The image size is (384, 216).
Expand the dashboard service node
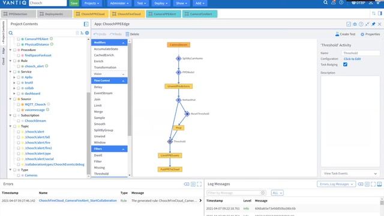click(x=14, y=94)
